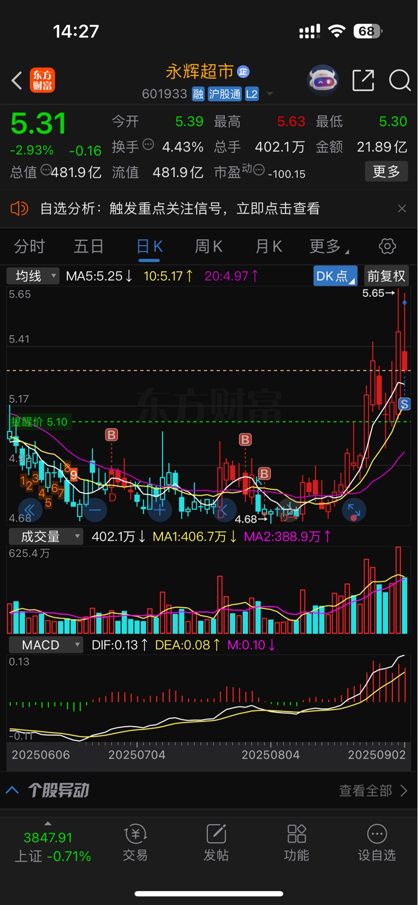Viewport: 418px width, 905px height.
Task: Open 发帖 post composer
Action: pos(216,842)
